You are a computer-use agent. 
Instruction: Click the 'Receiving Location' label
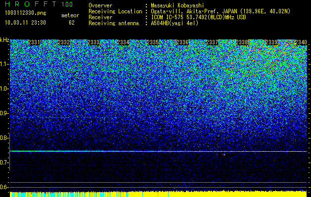click(x=115, y=11)
